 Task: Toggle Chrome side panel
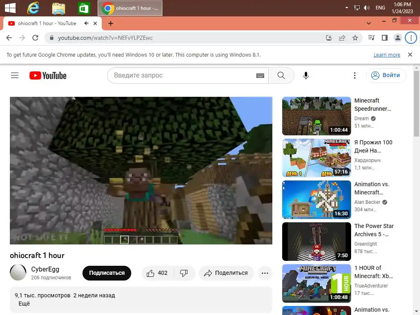pyautogui.click(x=385, y=38)
